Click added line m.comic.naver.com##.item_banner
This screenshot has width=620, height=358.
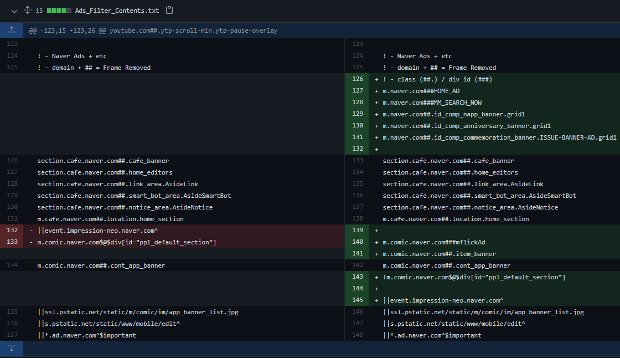pos(440,254)
